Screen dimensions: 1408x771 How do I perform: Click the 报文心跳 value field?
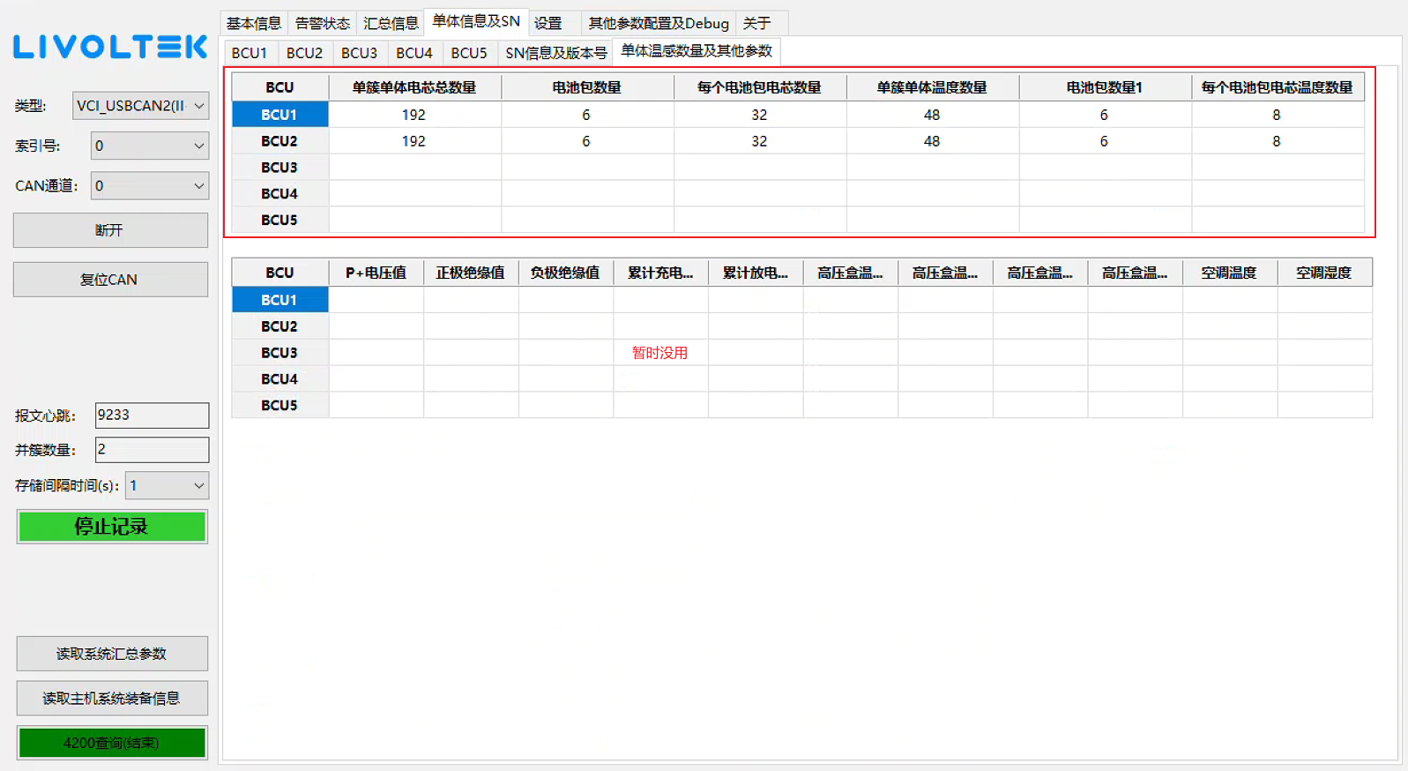(152, 415)
